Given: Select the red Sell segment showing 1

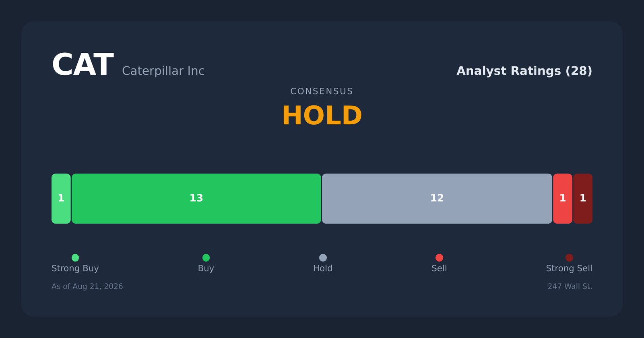Looking at the screenshot, I should click(x=563, y=198).
